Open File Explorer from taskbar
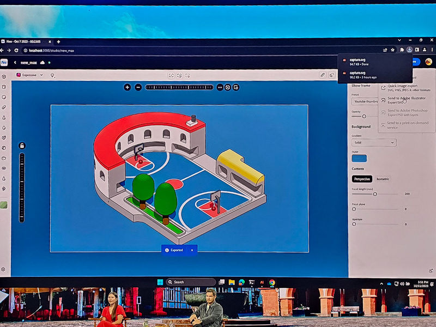Viewport: 436px width, 327px height. [232, 282]
